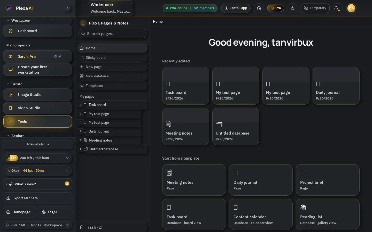Create a New page
The image size is (372, 232).
tap(112, 67)
